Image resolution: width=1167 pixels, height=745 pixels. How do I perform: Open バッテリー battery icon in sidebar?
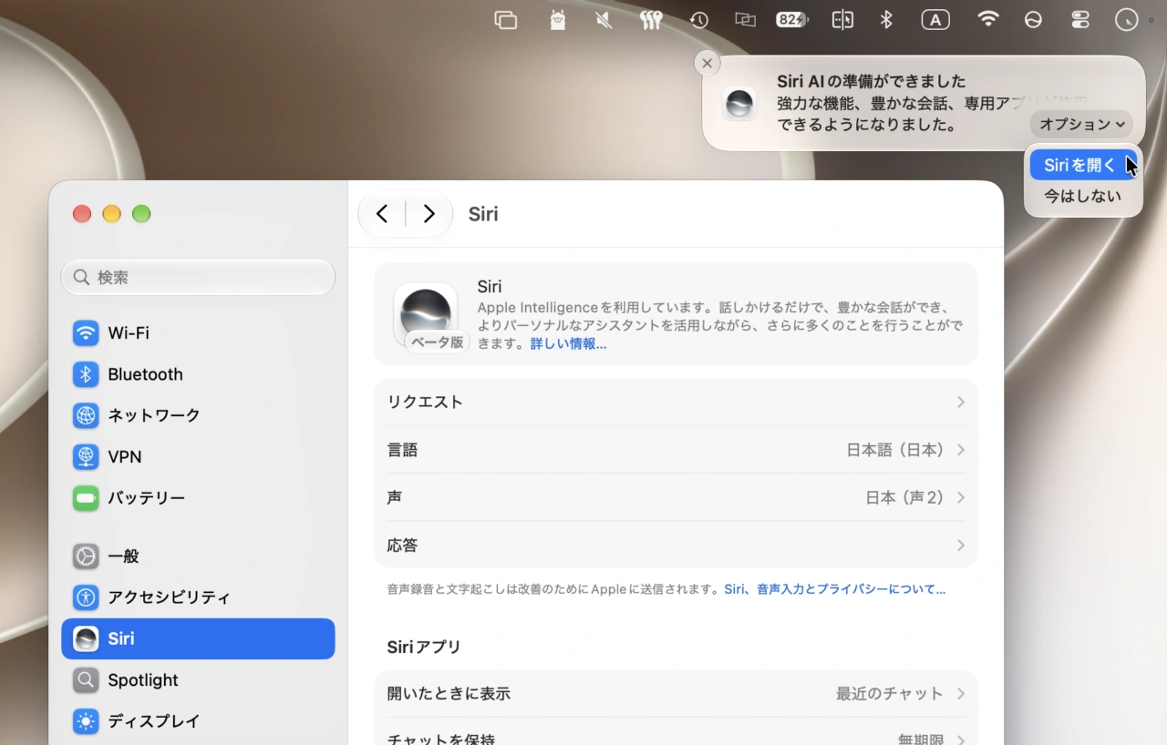[x=86, y=498]
